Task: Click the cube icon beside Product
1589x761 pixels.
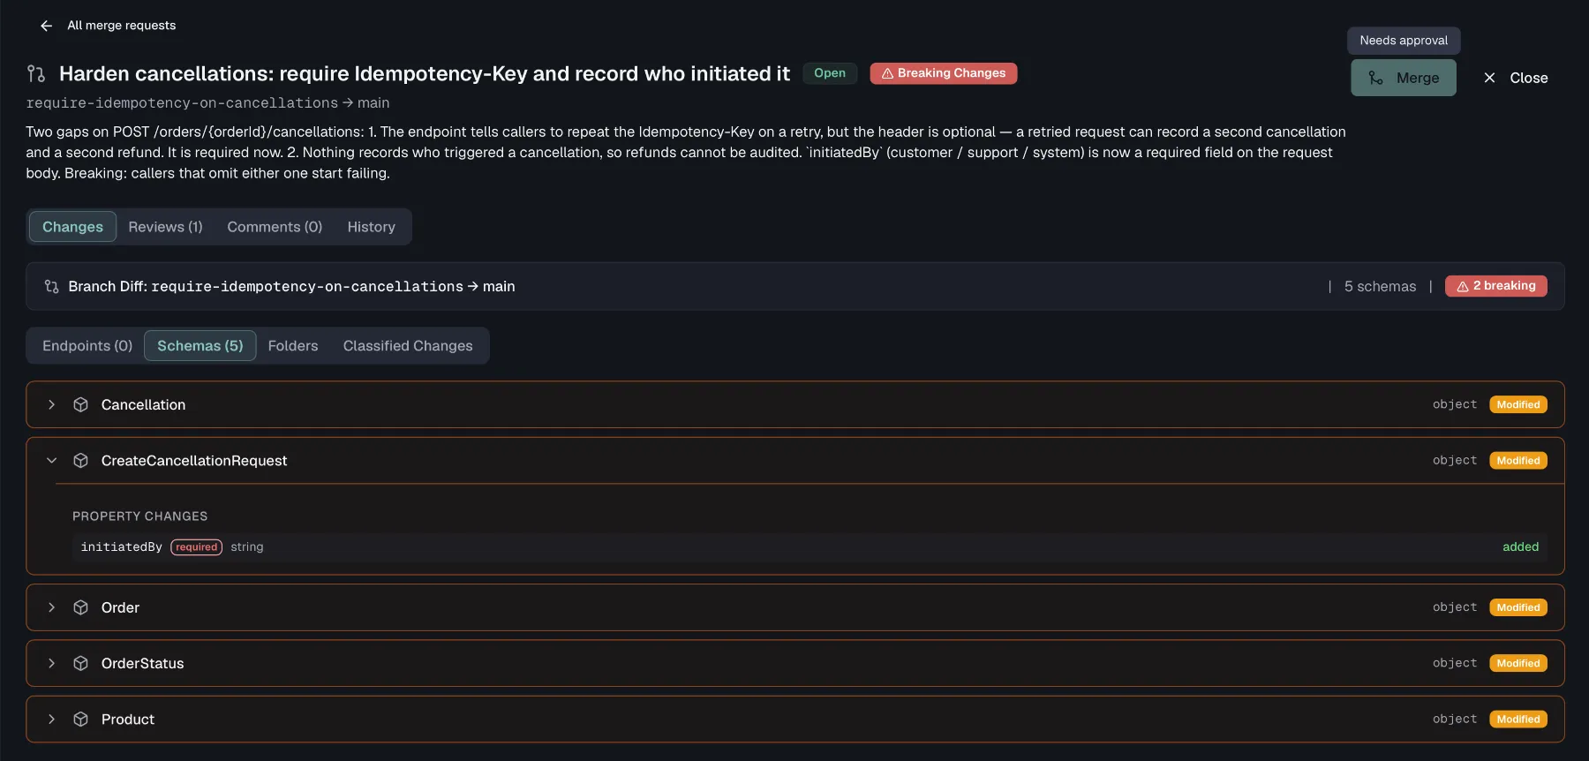Action: (x=80, y=720)
